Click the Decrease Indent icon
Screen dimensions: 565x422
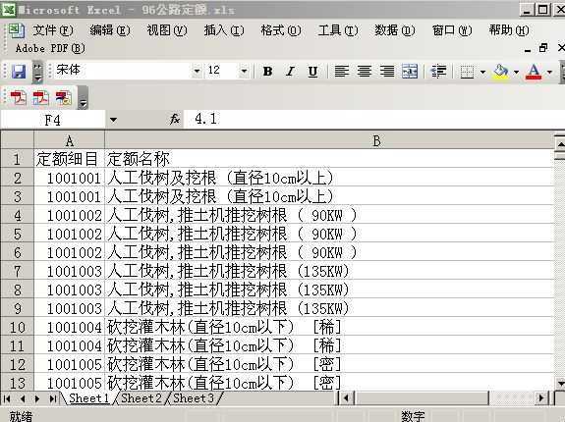pyautogui.click(x=438, y=72)
